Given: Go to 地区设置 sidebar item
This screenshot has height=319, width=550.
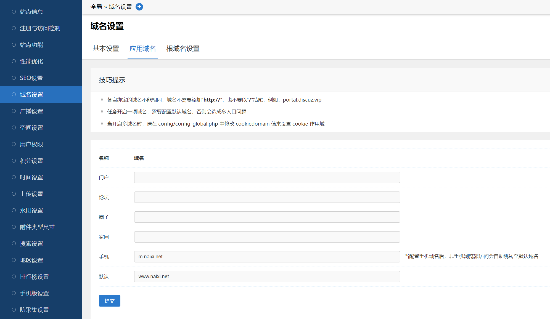Looking at the screenshot, I should pyautogui.click(x=31, y=260).
